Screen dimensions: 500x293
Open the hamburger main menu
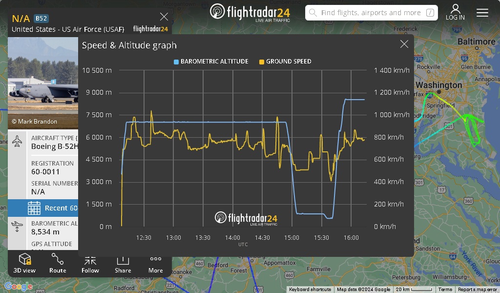pos(482,13)
